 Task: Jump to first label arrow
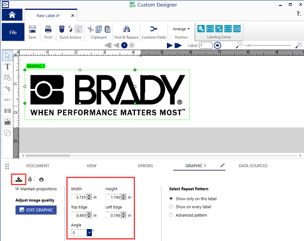[x=108, y=46]
